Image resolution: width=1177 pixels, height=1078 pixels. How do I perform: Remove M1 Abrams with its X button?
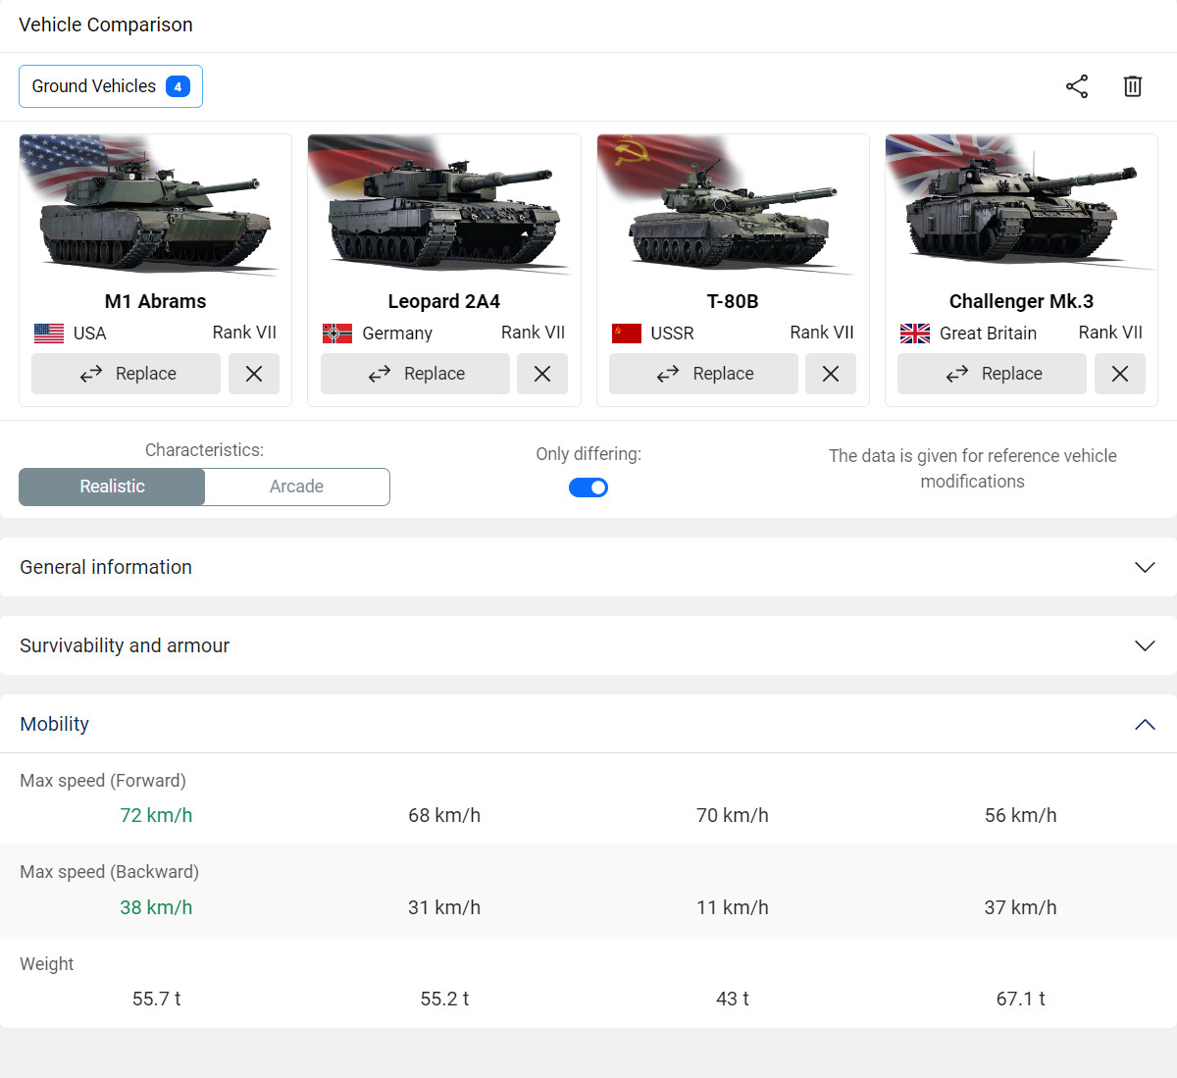pyautogui.click(x=254, y=374)
